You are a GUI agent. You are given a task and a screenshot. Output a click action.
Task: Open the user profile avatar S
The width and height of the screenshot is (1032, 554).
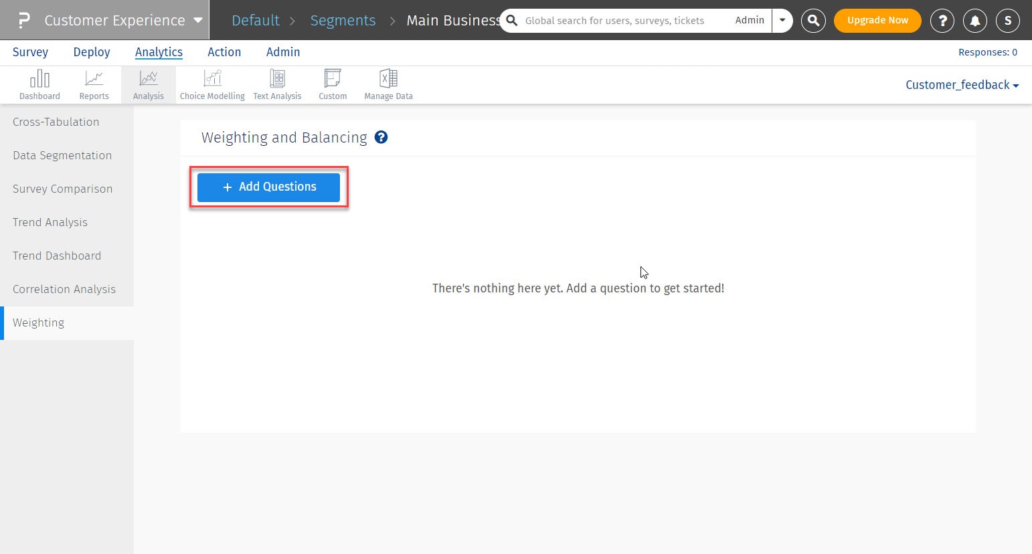(1008, 21)
